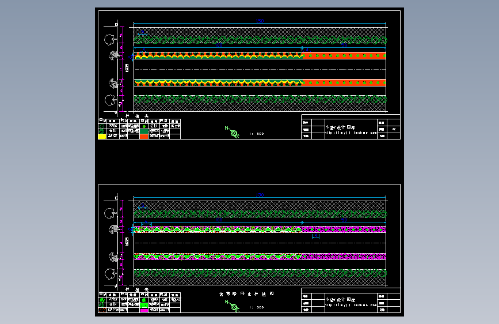Viewport: 499px width, 324px height.
Task: Click the north arrow symbol in the upper sheet
Action: [233, 133]
